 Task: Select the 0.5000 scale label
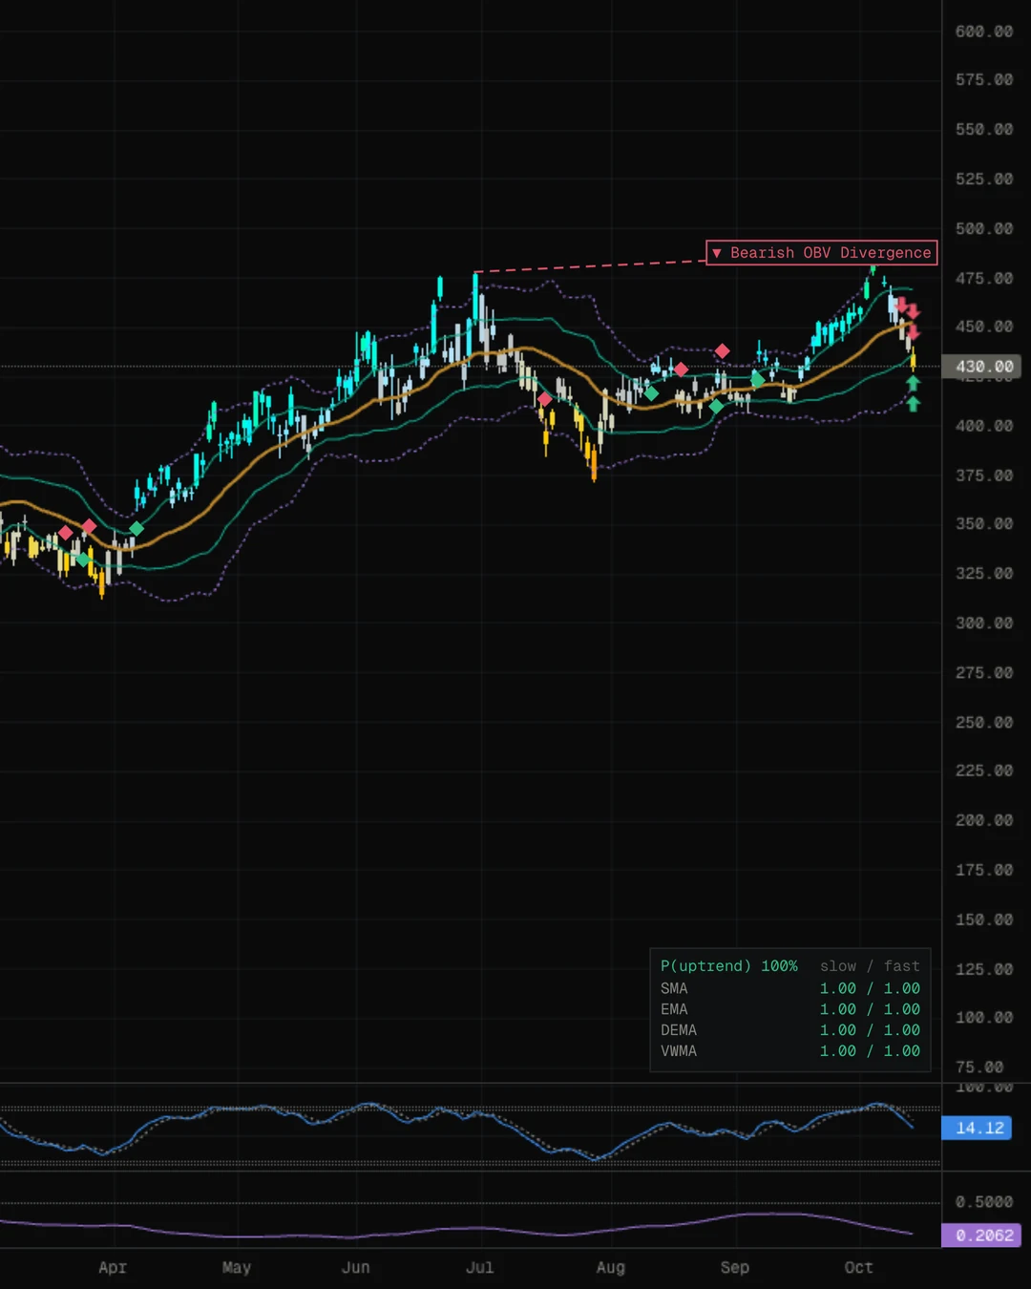(x=984, y=1202)
